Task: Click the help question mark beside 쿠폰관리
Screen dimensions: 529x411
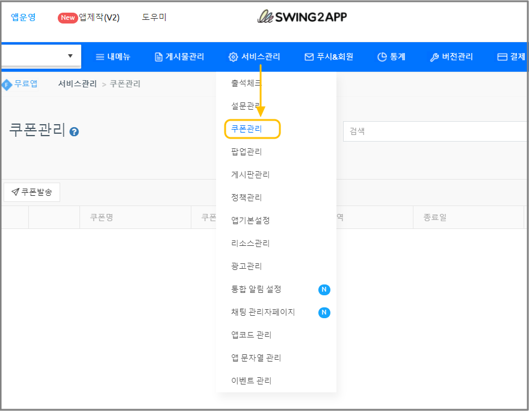Action: coord(75,131)
